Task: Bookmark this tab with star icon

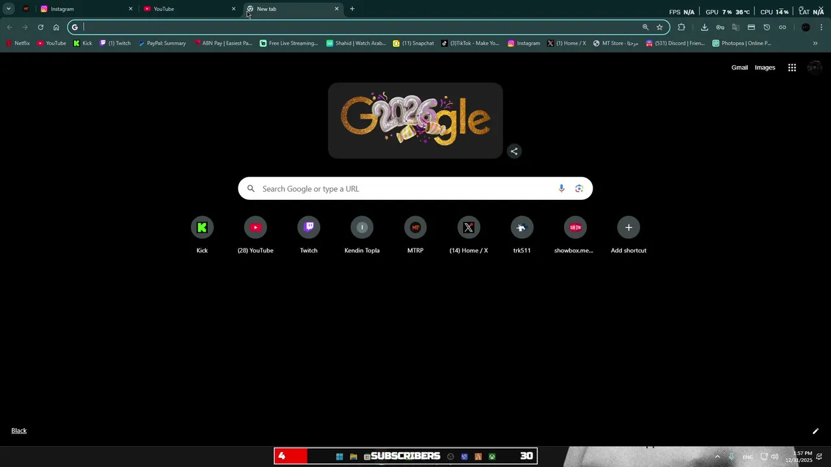Action: (x=660, y=27)
